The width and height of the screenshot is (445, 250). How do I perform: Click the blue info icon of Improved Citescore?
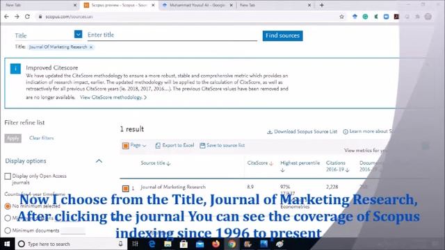[x=15, y=69]
